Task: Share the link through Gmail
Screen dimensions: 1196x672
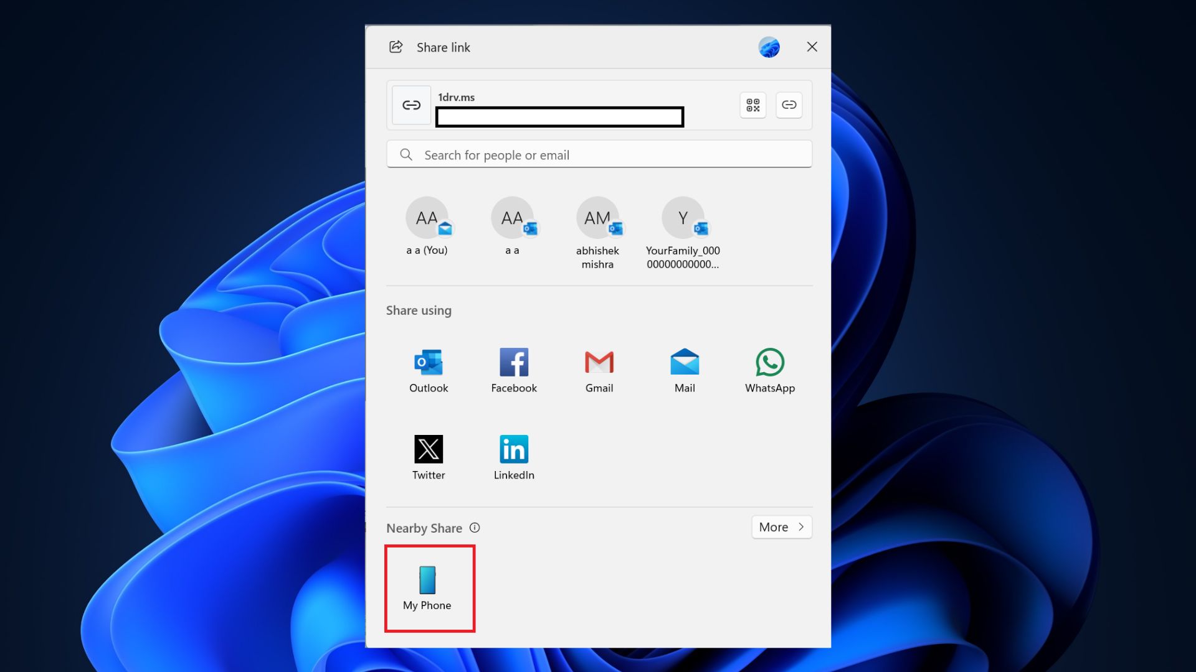Action: pos(599,371)
